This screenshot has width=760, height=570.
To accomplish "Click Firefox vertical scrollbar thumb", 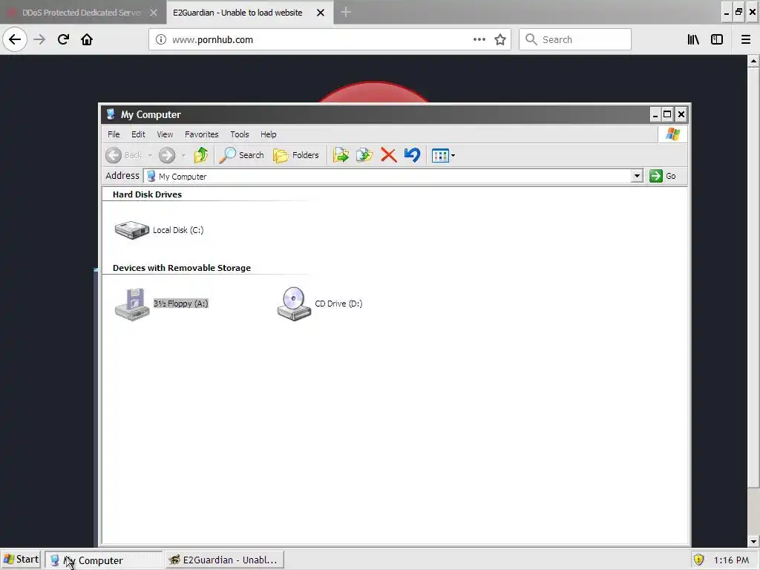I will [753, 277].
